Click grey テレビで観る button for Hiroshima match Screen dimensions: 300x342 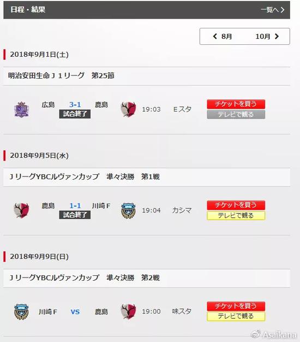pyautogui.click(x=236, y=114)
